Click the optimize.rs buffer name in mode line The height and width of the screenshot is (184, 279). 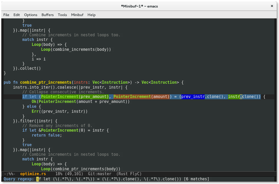(x=33, y=174)
